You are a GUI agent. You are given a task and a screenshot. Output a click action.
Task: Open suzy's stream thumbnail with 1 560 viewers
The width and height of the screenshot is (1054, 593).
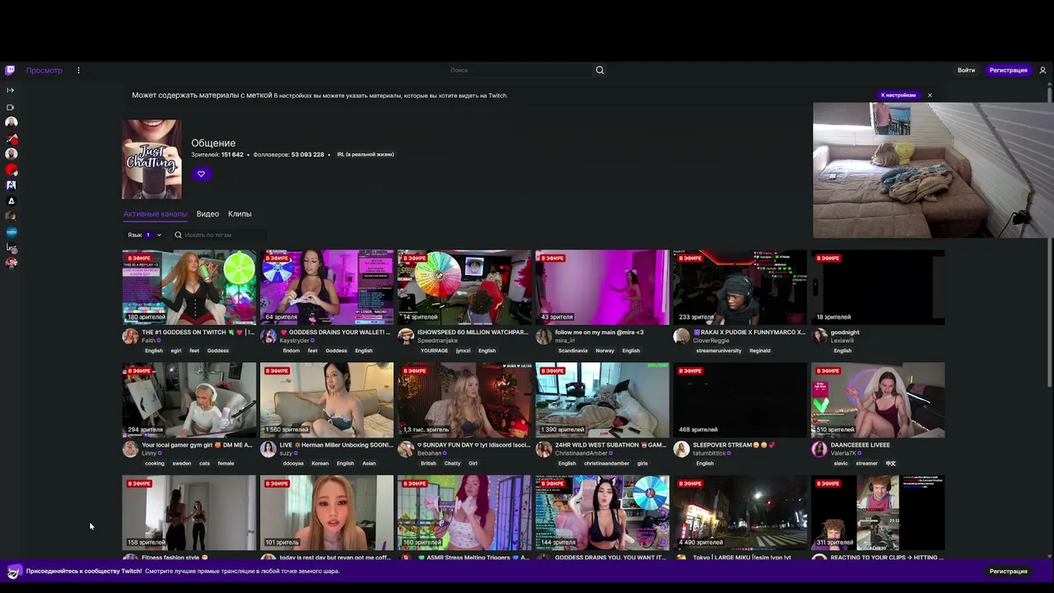click(x=327, y=400)
